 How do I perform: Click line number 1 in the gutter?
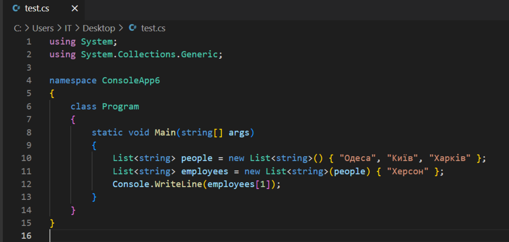(29, 42)
